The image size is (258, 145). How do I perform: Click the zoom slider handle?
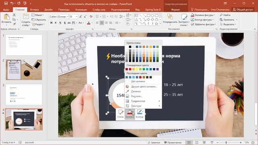pyautogui.click(x=226, y=143)
